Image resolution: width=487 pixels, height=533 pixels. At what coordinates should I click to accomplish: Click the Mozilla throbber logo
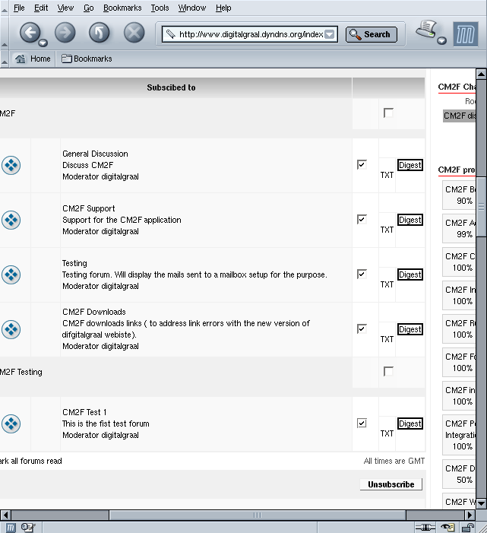(465, 34)
